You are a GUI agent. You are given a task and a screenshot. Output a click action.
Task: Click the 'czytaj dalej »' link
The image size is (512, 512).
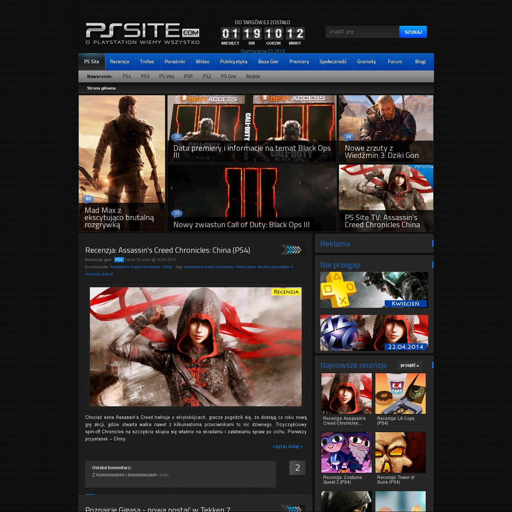point(288,447)
